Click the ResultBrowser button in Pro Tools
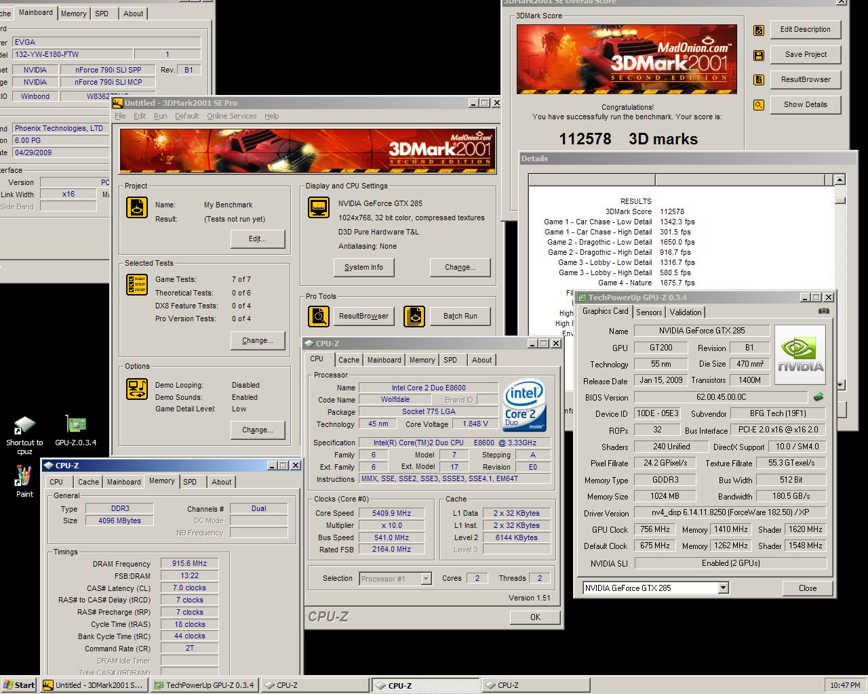Image resolution: width=868 pixels, height=694 pixels. click(x=363, y=316)
